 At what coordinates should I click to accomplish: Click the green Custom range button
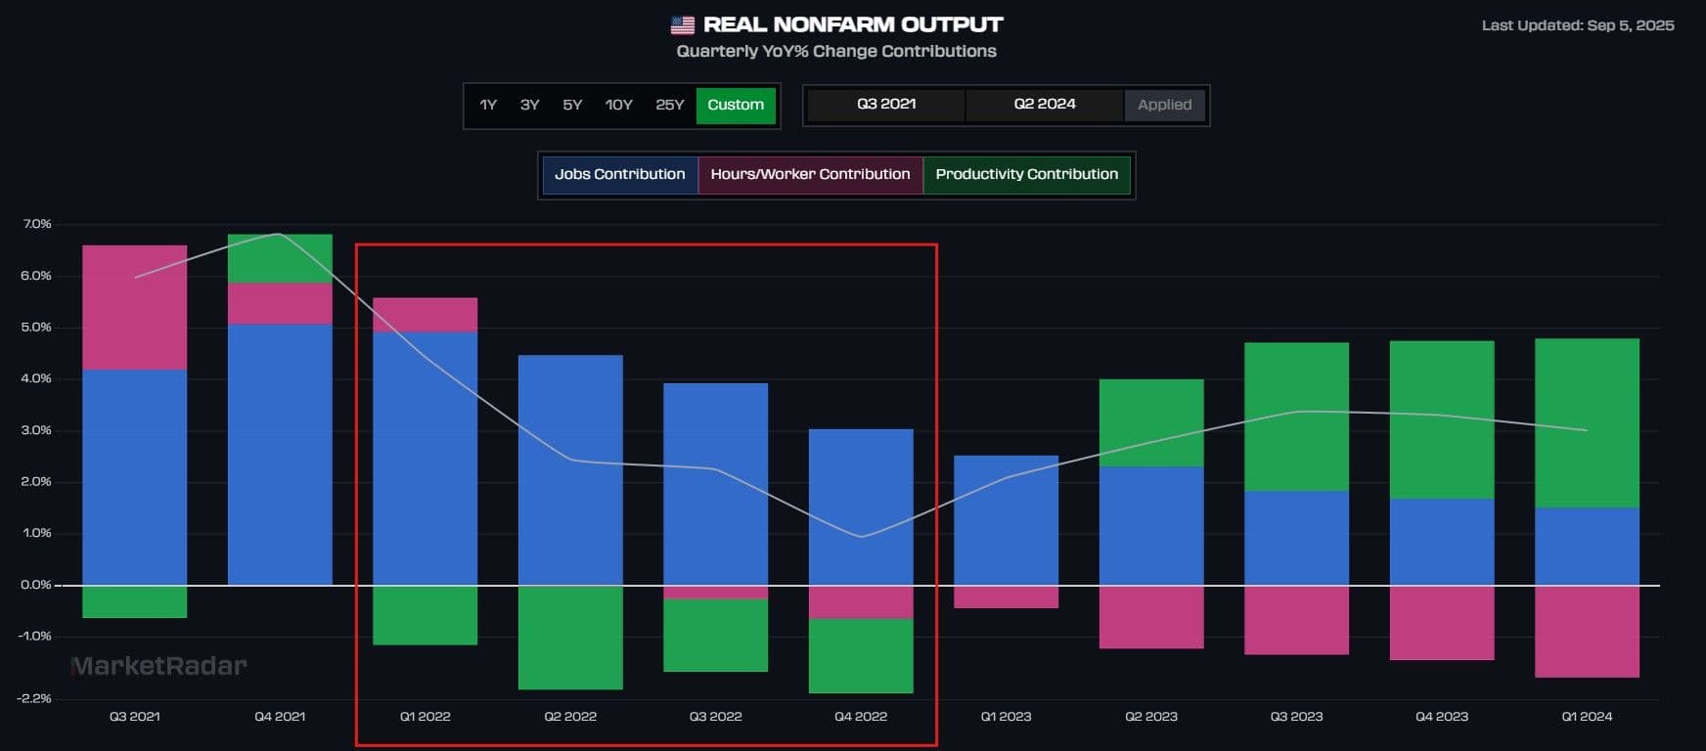[x=736, y=106]
